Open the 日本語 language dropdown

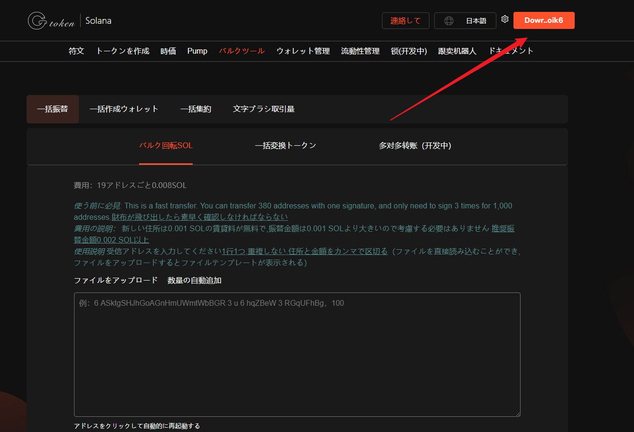pyautogui.click(x=475, y=21)
